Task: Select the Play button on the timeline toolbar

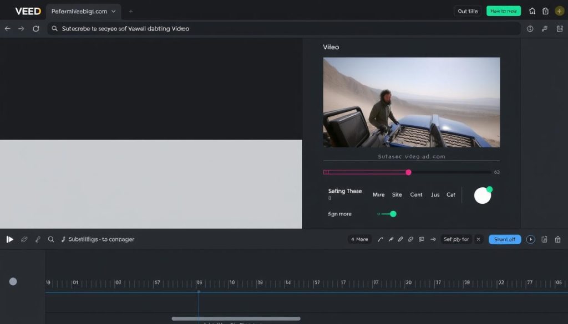Action: click(10, 239)
